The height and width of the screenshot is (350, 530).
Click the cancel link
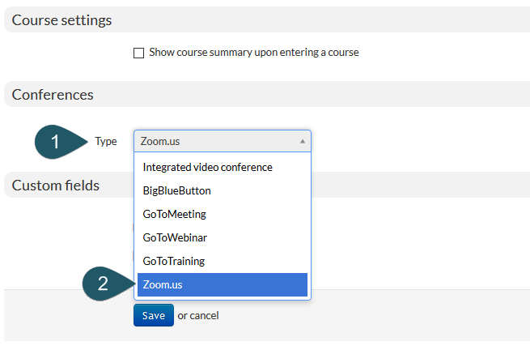[204, 315]
